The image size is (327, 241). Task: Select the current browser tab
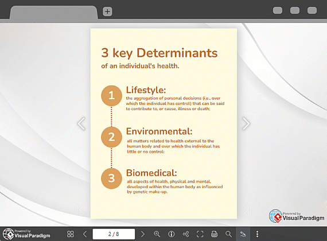[x=53, y=12]
